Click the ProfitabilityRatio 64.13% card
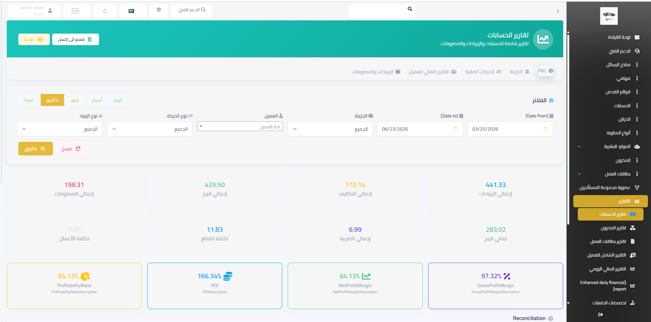This screenshot has height=322, width=651. pyautogui.click(x=74, y=286)
